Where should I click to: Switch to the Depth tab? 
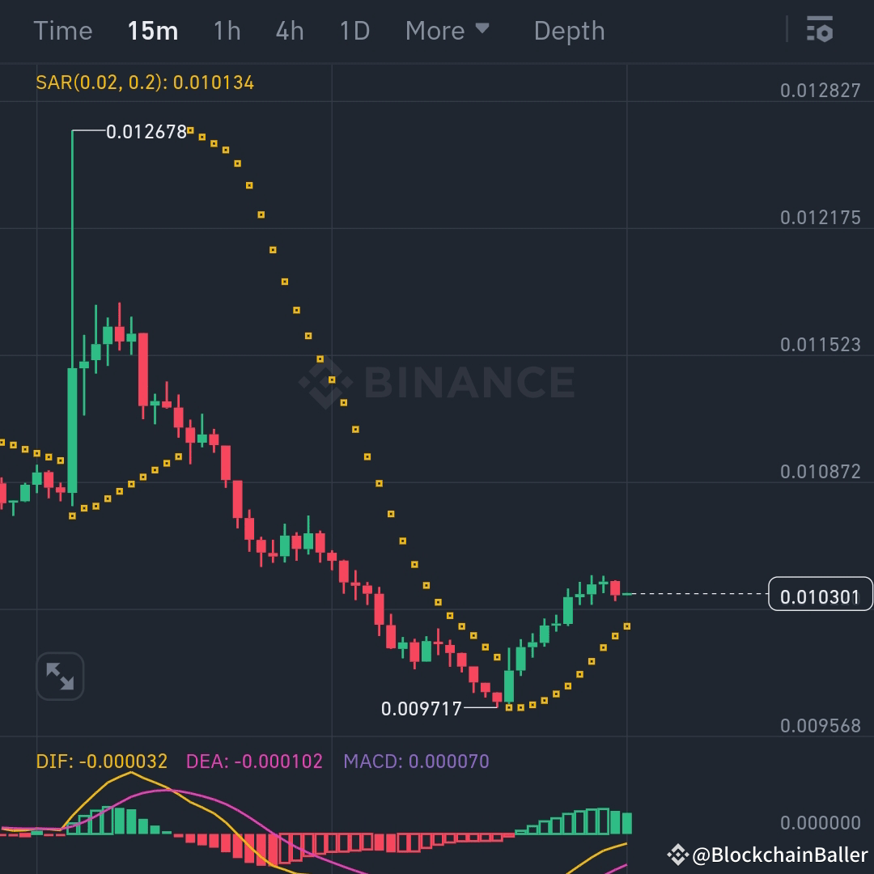pyautogui.click(x=570, y=31)
